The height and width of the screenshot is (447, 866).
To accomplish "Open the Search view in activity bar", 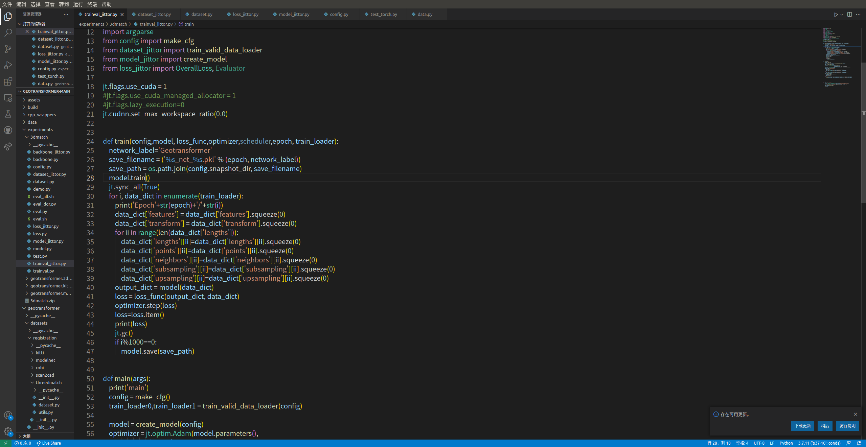I will tap(8, 32).
